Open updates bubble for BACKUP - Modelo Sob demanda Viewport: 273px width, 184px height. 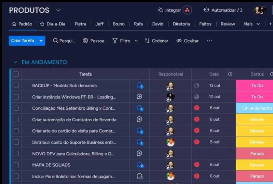click(140, 86)
